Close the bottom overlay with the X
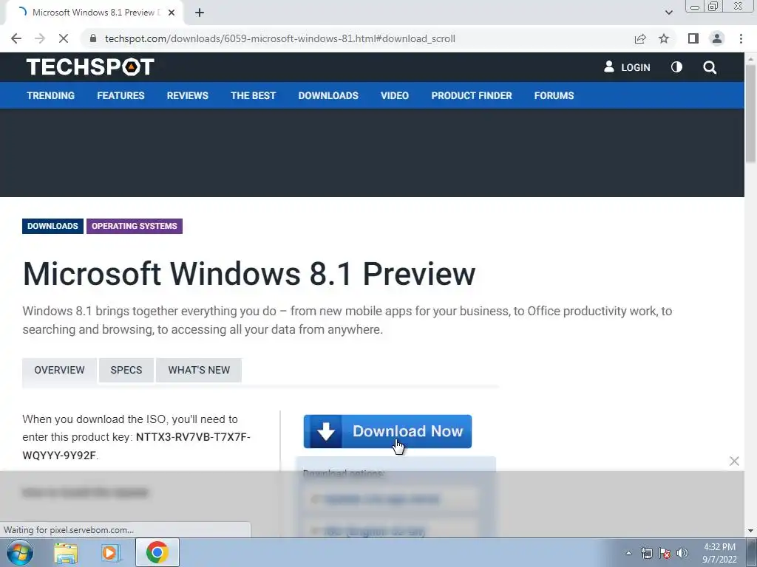757x567 pixels. click(734, 461)
